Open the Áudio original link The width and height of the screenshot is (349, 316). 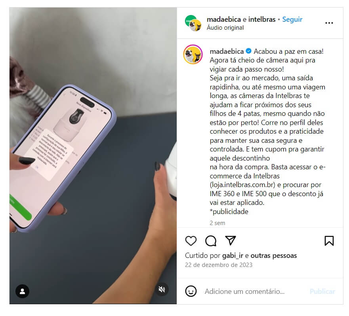[x=225, y=28]
